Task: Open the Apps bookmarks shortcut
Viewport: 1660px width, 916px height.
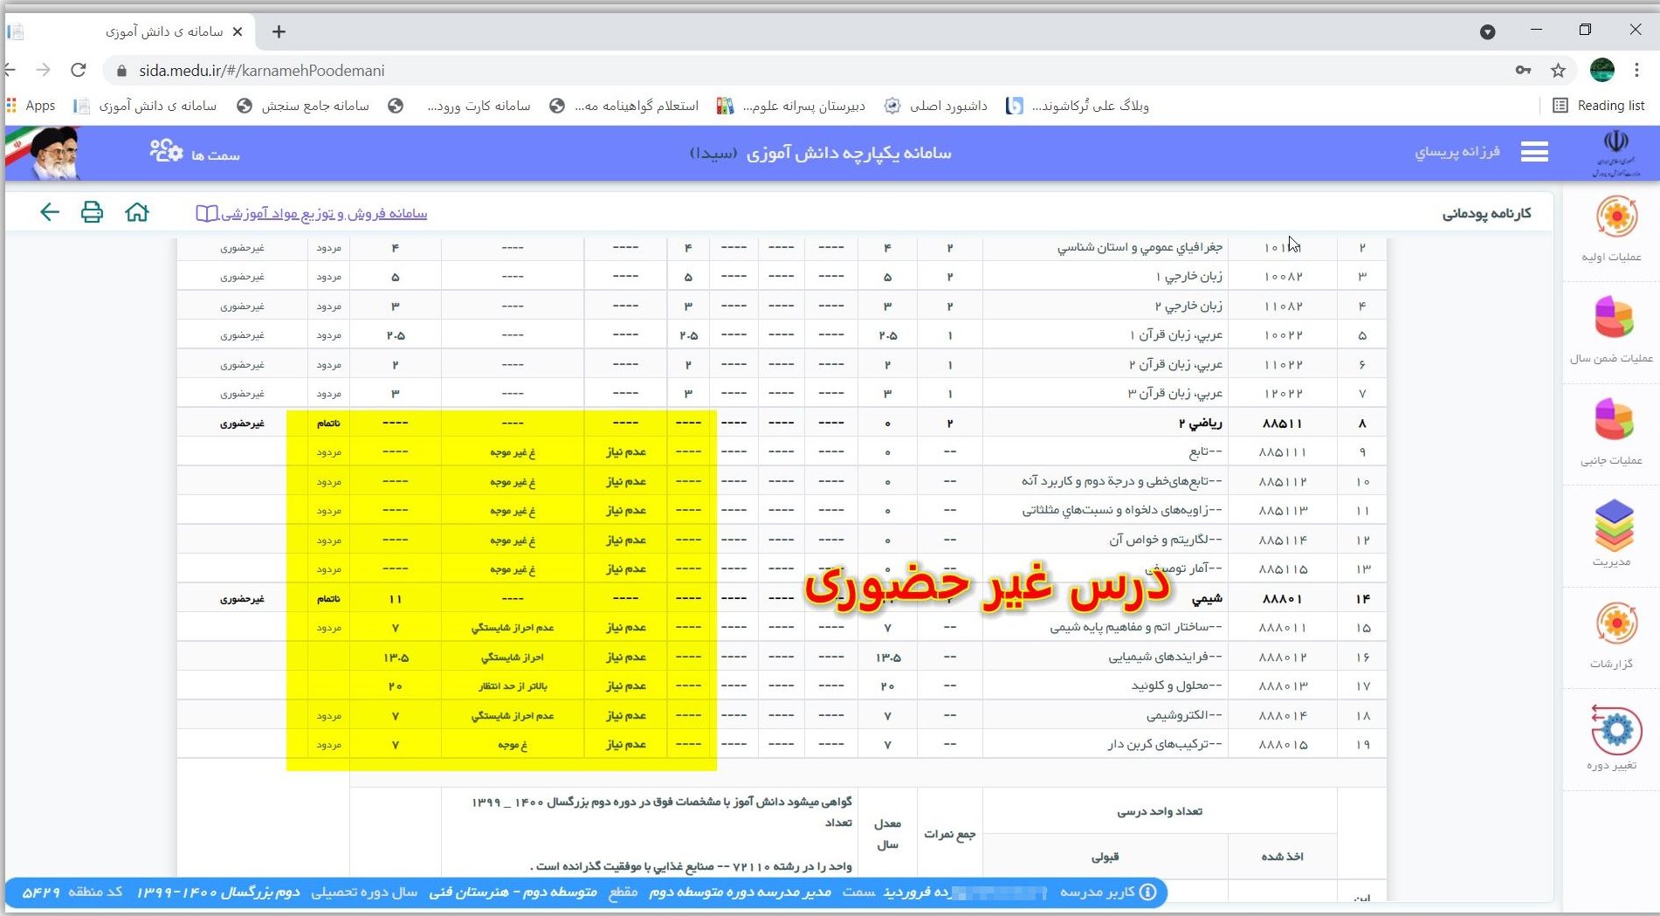Action: point(31,106)
